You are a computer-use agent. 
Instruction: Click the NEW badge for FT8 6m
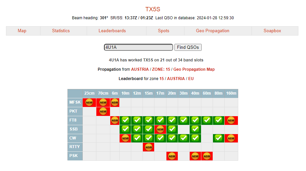click(115, 121)
